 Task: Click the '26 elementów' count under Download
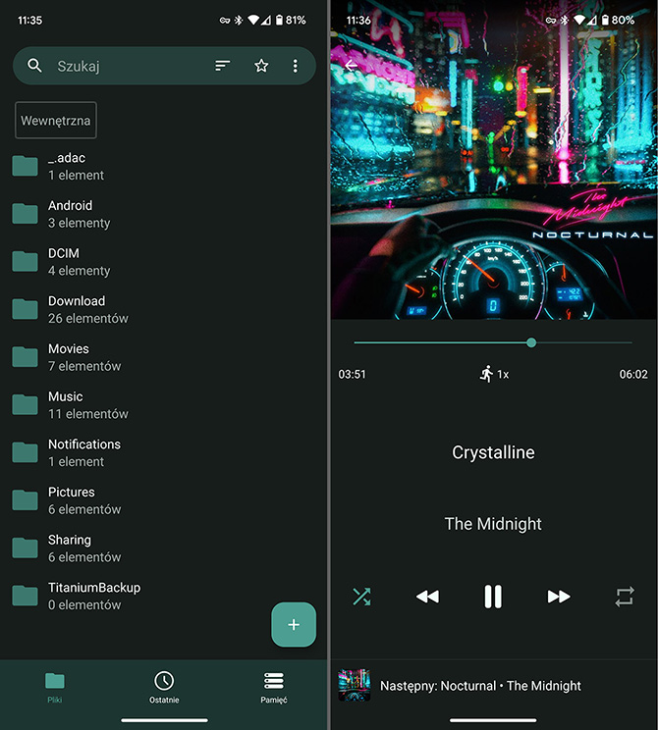pos(88,319)
